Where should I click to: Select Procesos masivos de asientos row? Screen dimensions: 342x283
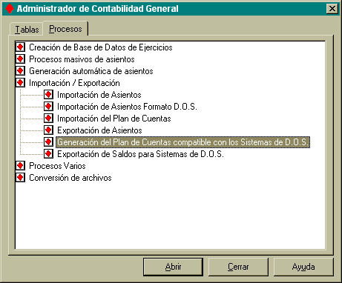[x=82, y=59]
